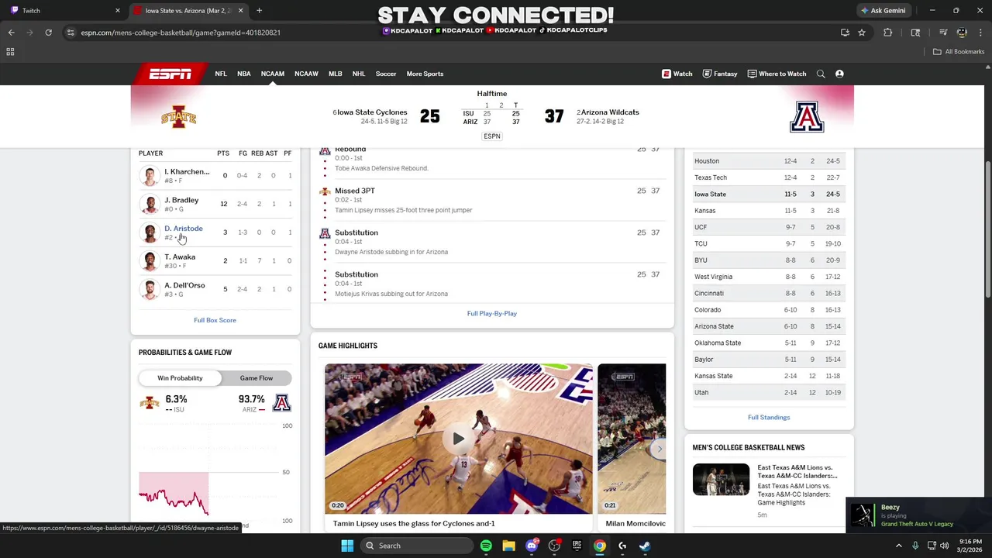The width and height of the screenshot is (992, 558).
Task: Open the Full Box Score link
Action: tap(215, 320)
